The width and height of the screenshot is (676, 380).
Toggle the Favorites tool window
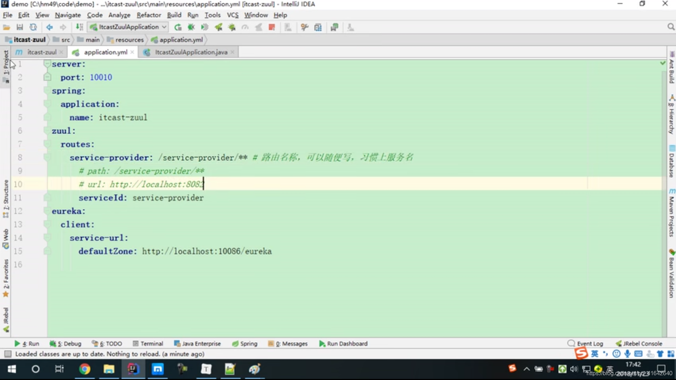click(6, 278)
